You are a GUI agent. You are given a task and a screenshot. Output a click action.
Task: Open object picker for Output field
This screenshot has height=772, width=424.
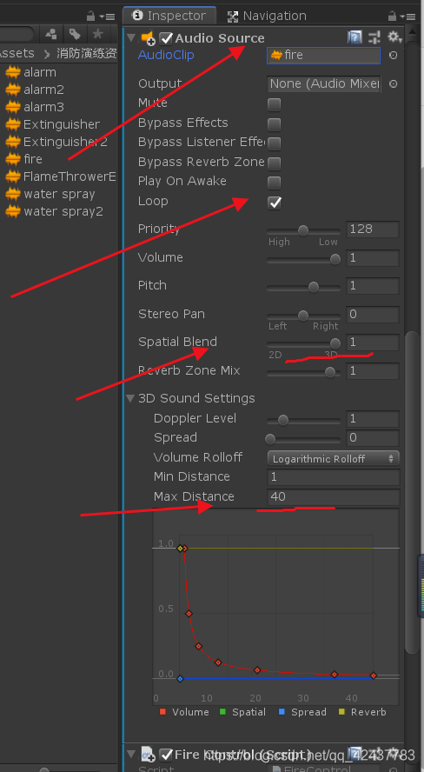393,83
